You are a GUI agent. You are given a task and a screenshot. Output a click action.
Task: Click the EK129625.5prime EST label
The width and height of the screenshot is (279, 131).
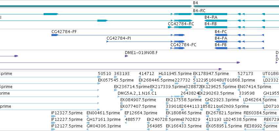pyautogui.click(x=218, y=87)
